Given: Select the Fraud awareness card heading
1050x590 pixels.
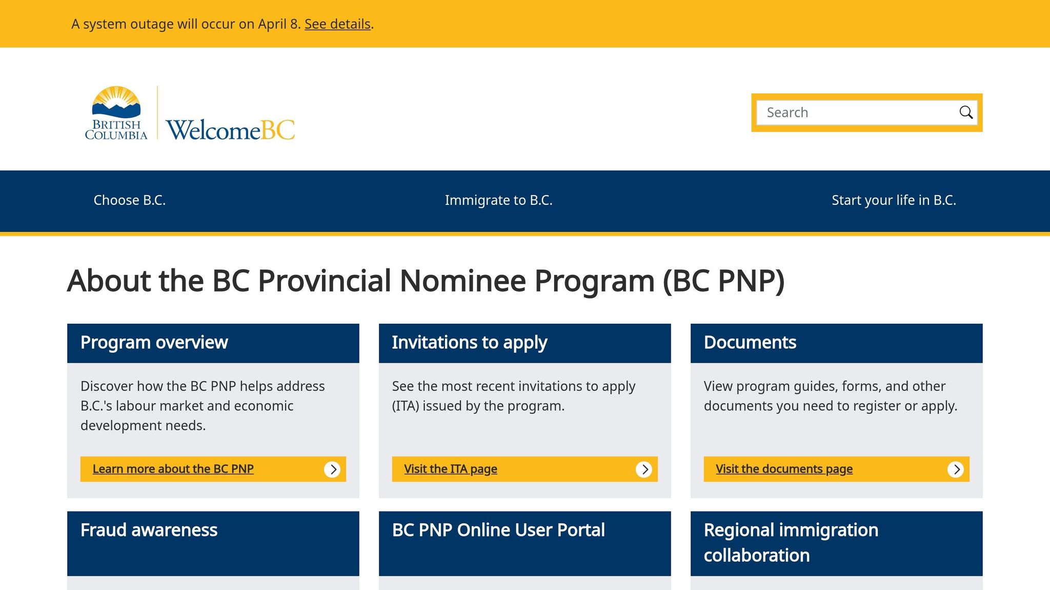Looking at the screenshot, I should click(149, 530).
